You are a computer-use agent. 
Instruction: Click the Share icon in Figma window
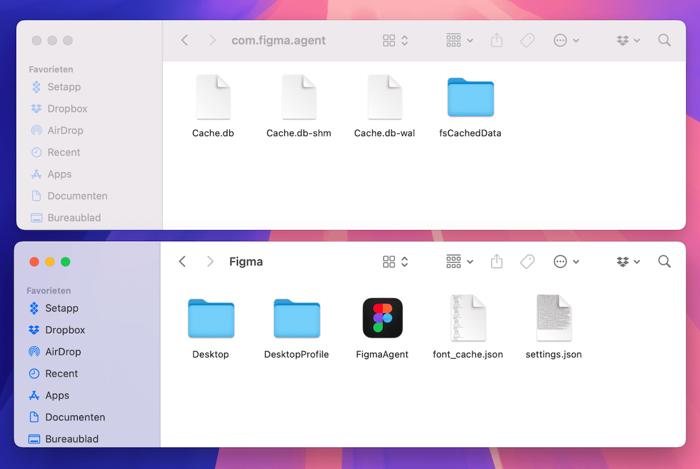(x=497, y=262)
